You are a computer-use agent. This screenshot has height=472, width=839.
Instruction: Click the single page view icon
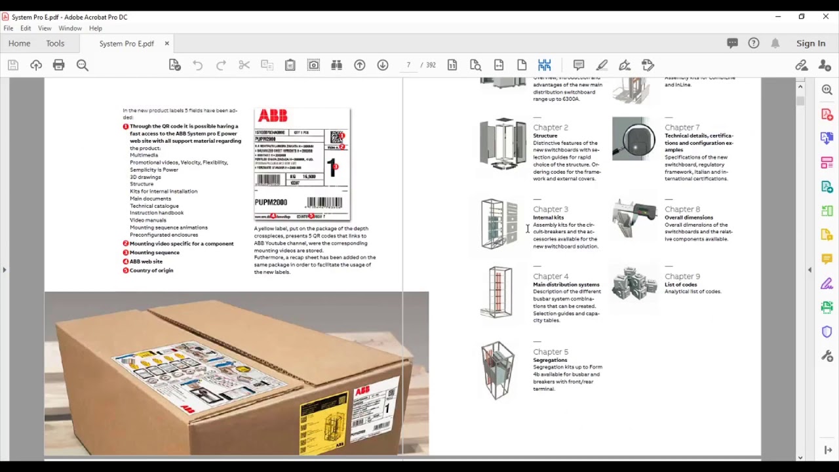pos(522,65)
